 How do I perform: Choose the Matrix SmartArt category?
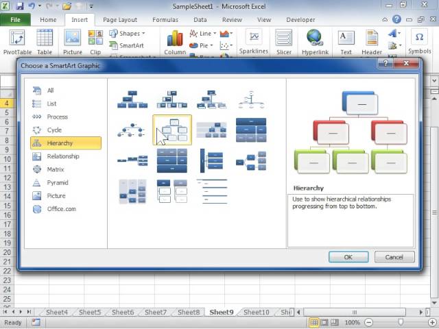(66, 169)
